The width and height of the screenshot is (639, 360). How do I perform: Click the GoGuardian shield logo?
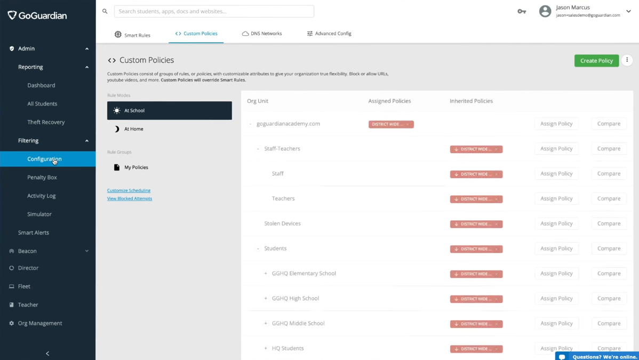(x=12, y=15)
